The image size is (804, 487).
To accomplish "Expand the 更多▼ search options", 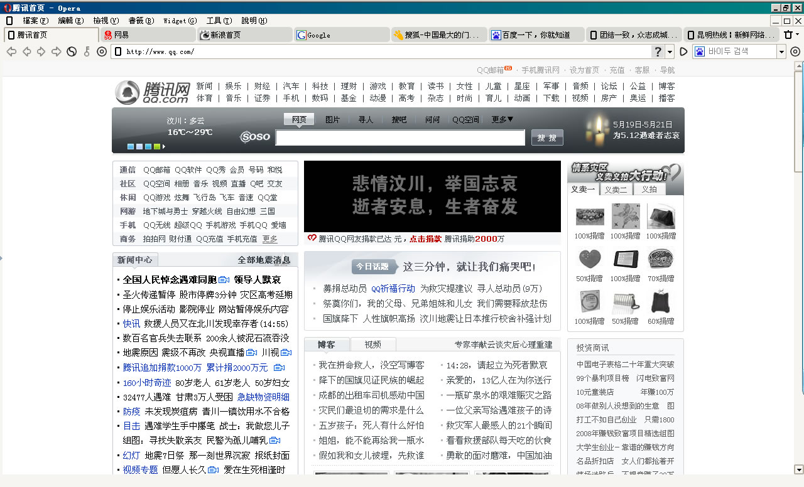I will click(503, 119).
